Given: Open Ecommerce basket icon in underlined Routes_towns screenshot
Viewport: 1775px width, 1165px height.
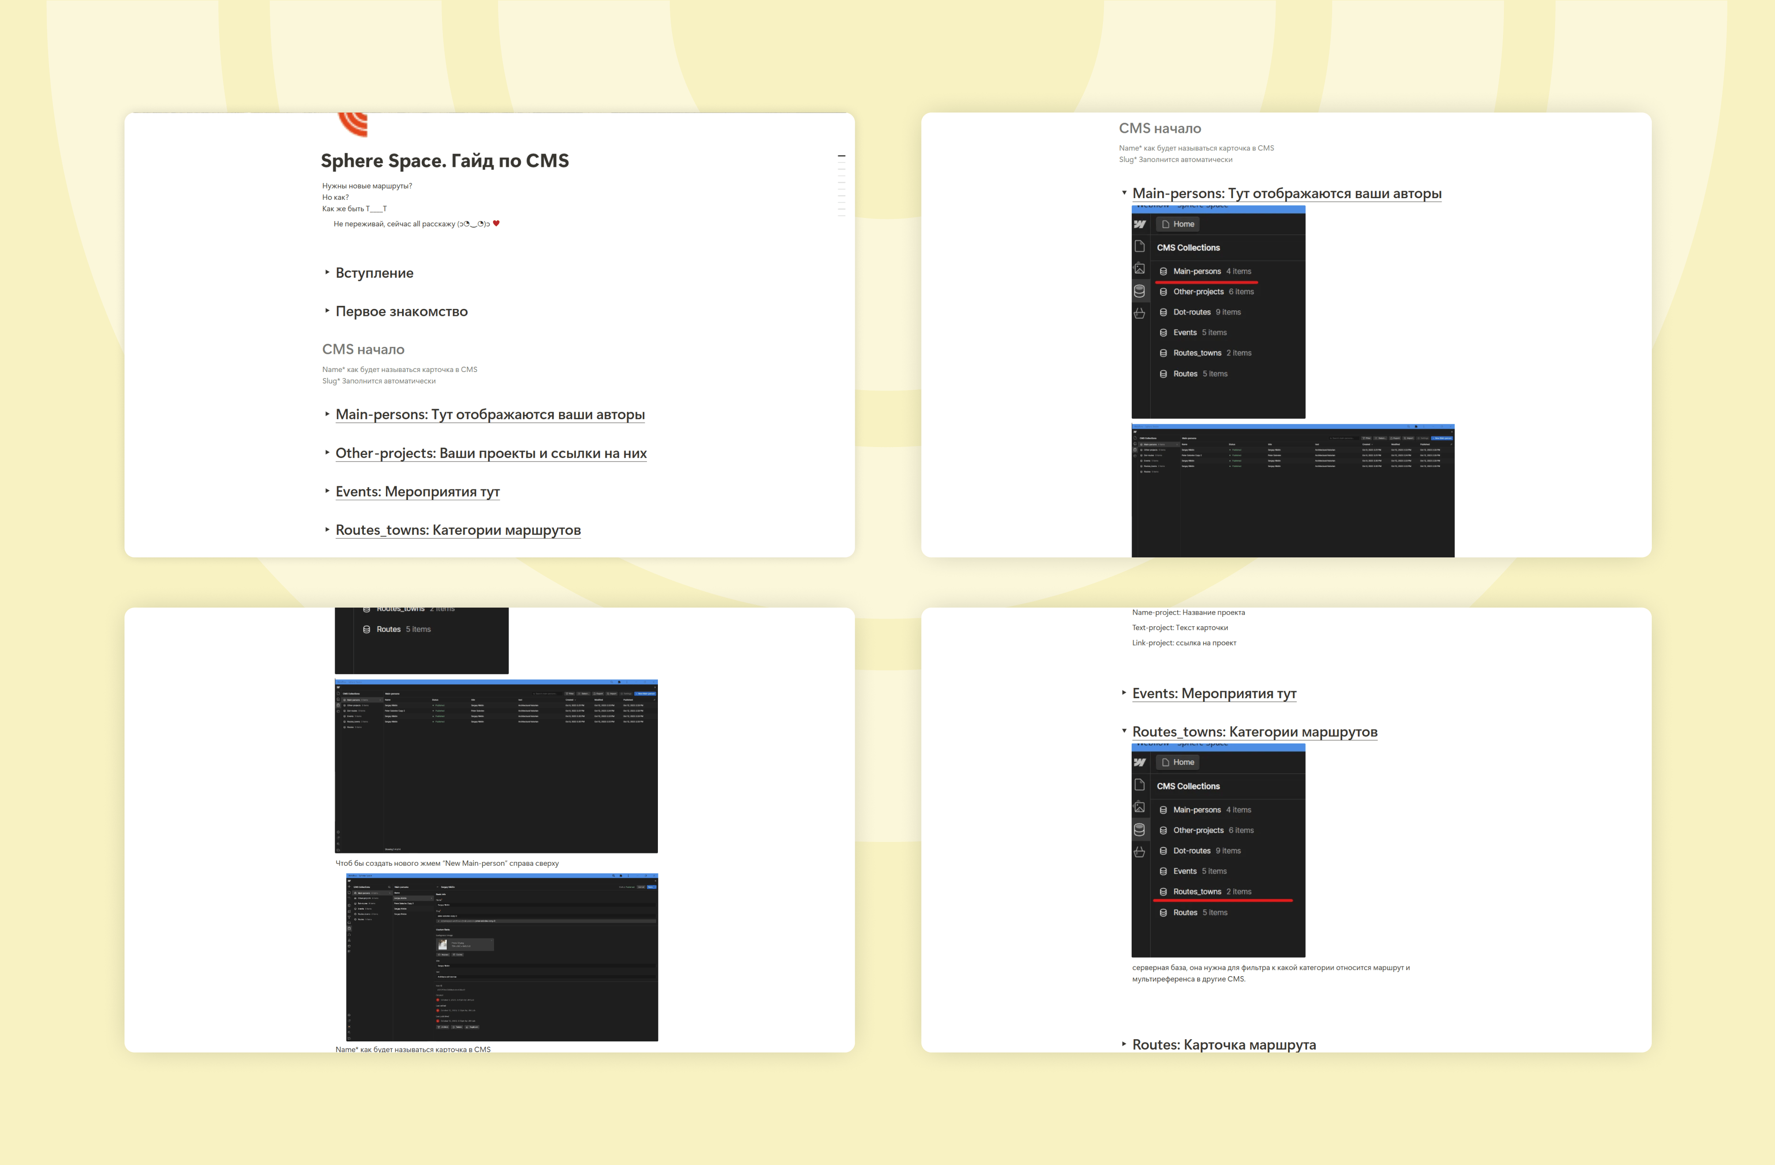Looking at the screenshot, I should point(1140,852).
